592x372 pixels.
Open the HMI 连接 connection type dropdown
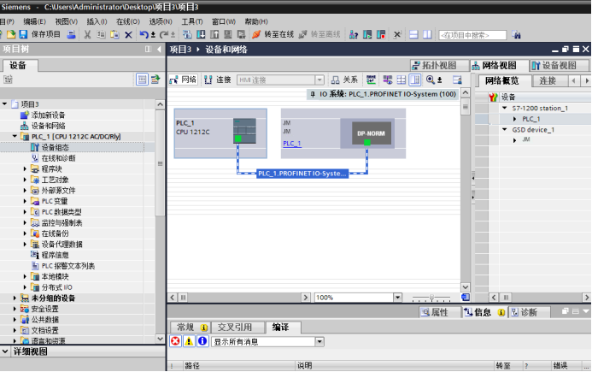pos(319,80)
